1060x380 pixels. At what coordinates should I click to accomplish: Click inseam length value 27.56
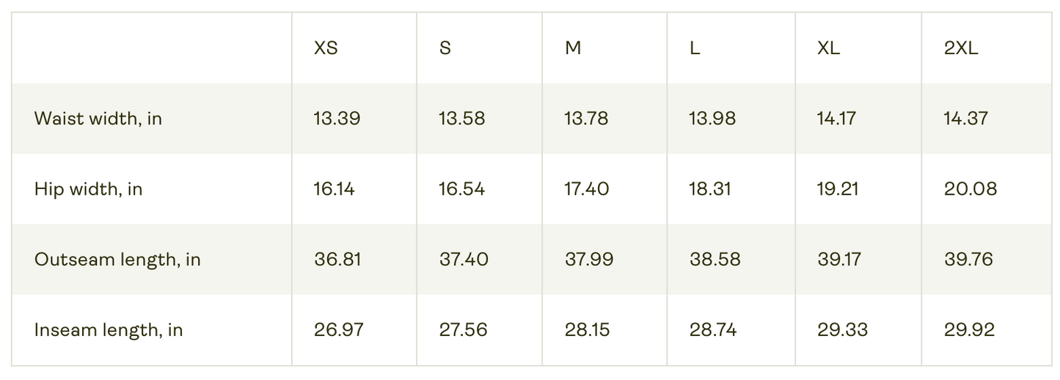point(464,329)
